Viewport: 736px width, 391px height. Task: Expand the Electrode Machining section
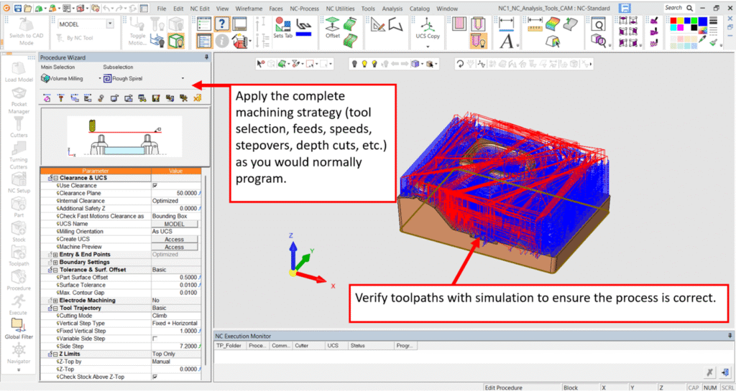[x=55, y=301]
